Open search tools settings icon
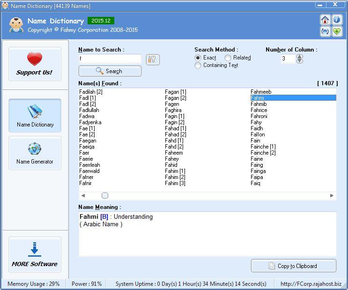The height and width of the screenshot is (290, 348). [153, 59]
